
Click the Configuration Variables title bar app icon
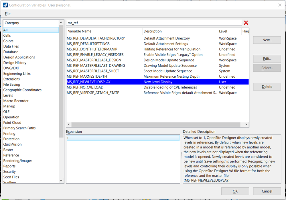pyautogui.click(x=5, y=5)
